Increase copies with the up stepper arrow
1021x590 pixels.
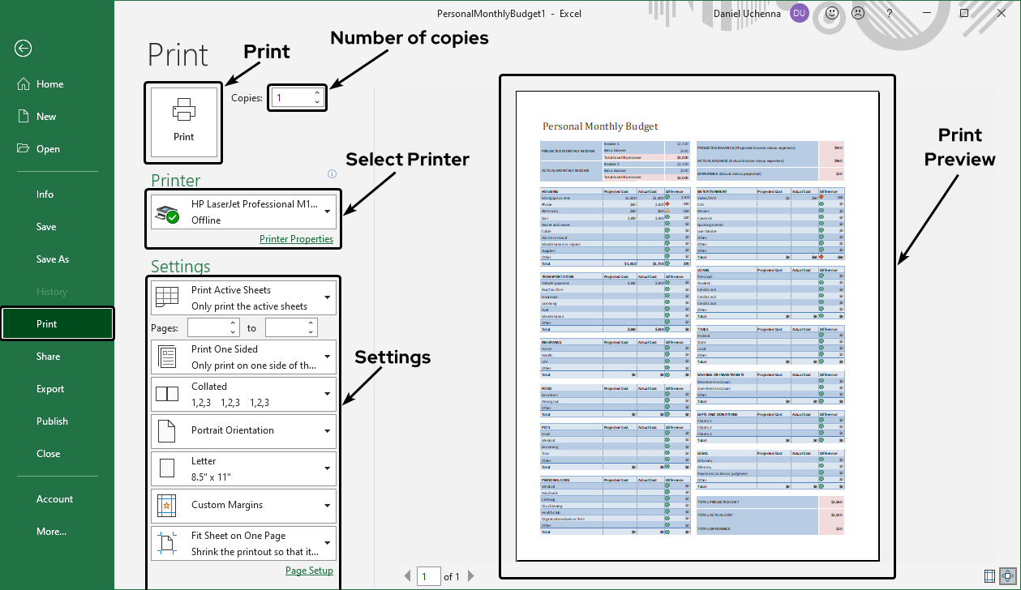(317, 93)
